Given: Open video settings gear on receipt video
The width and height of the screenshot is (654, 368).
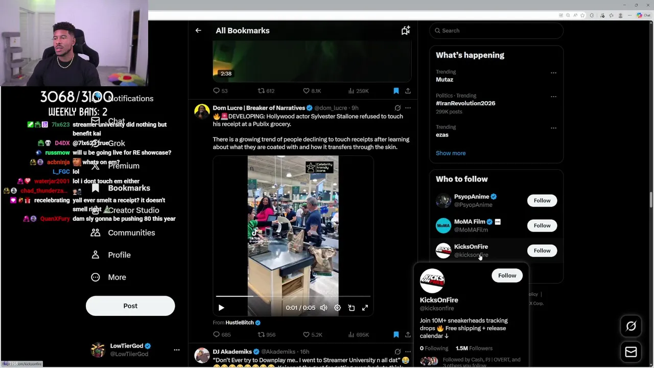Looking at the screenshot, I should (x=337, y=308).
